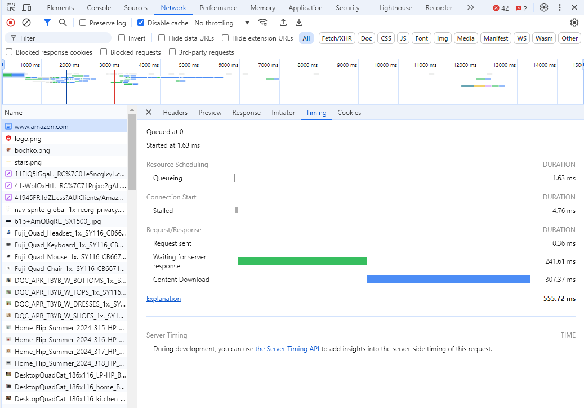584x408 pixels.
Task: Search within network requests
Action: coord(63,23)
